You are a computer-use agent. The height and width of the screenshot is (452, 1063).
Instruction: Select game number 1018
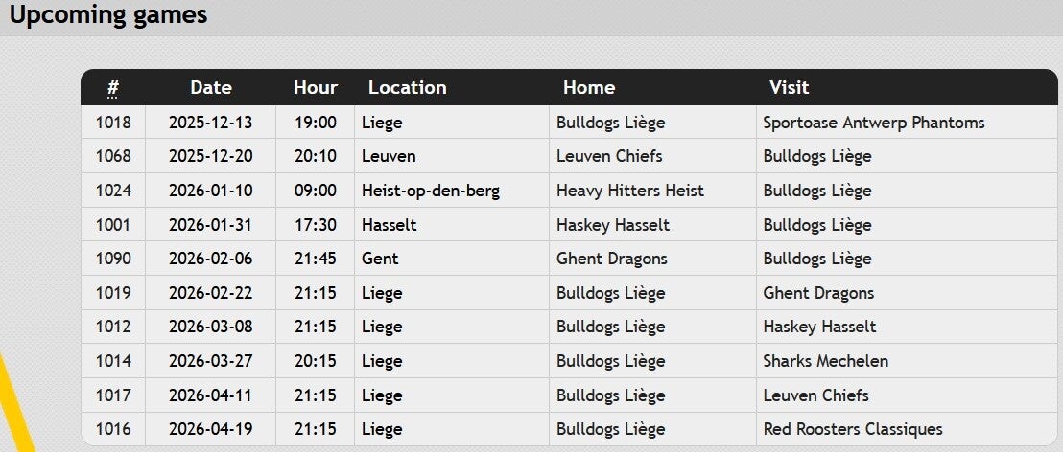113,123
